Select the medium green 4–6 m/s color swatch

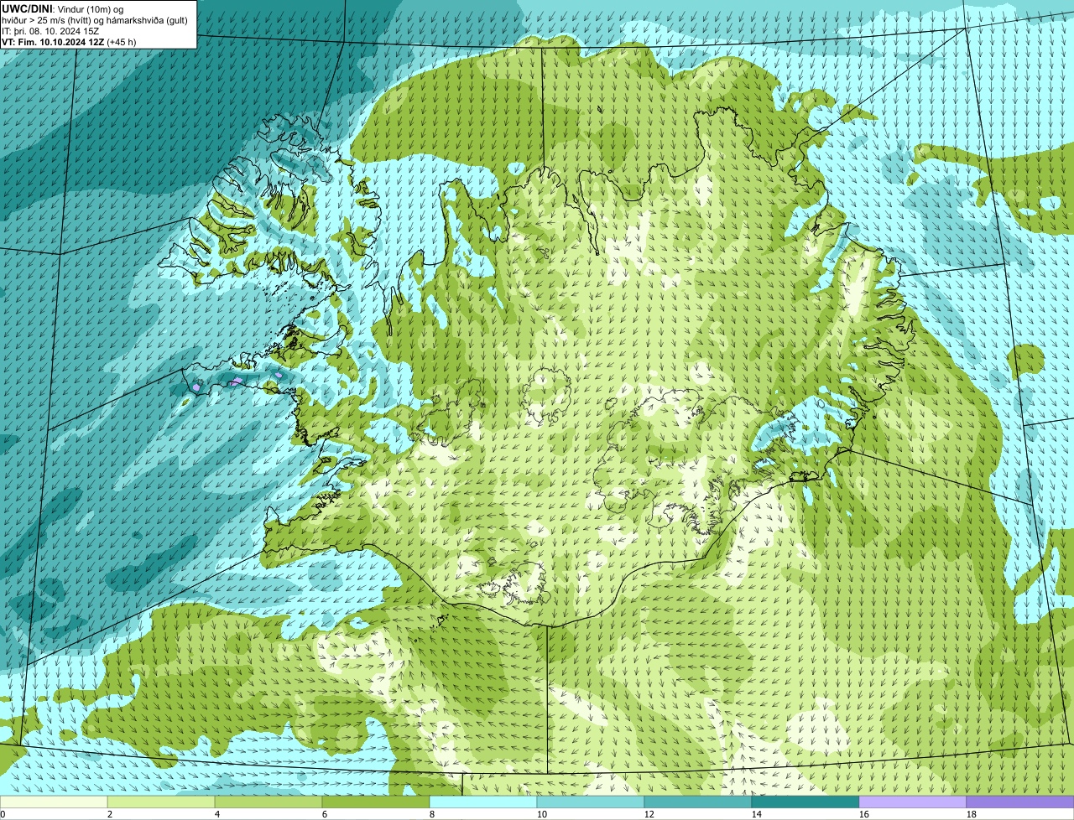268,802
